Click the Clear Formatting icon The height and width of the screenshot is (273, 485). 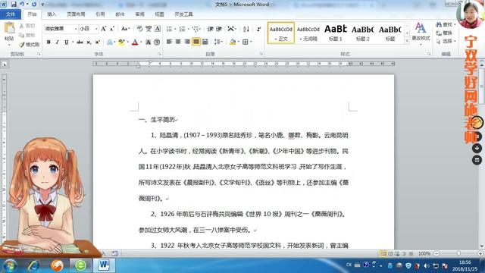point(139,29)
